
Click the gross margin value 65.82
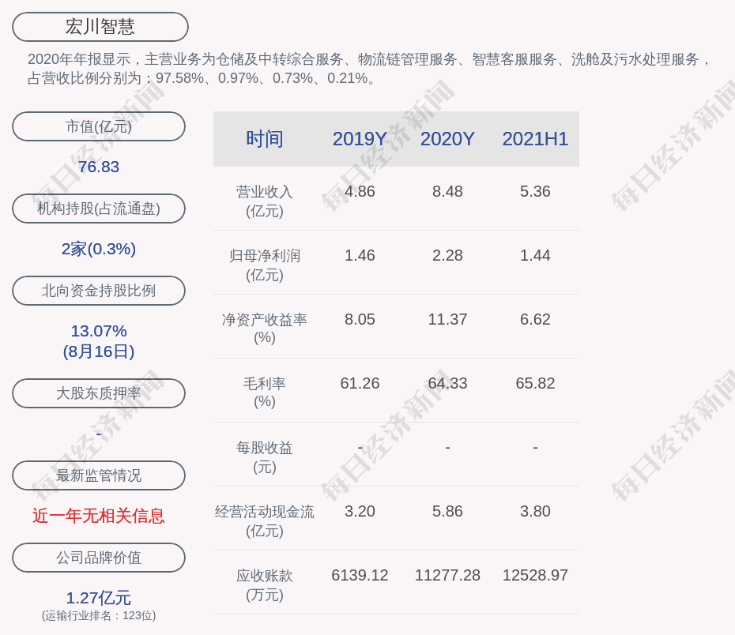point(535,384)
